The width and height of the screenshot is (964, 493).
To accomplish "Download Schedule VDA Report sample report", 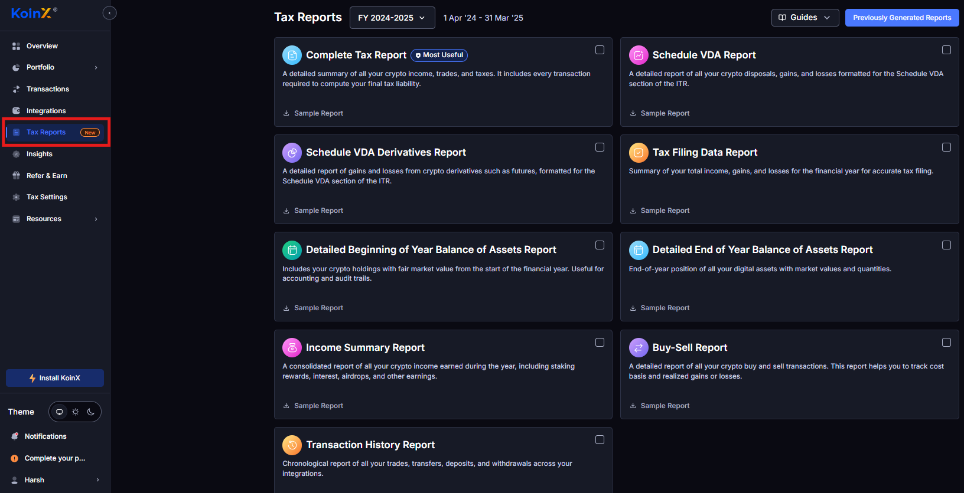I will [x=659, y=113].
